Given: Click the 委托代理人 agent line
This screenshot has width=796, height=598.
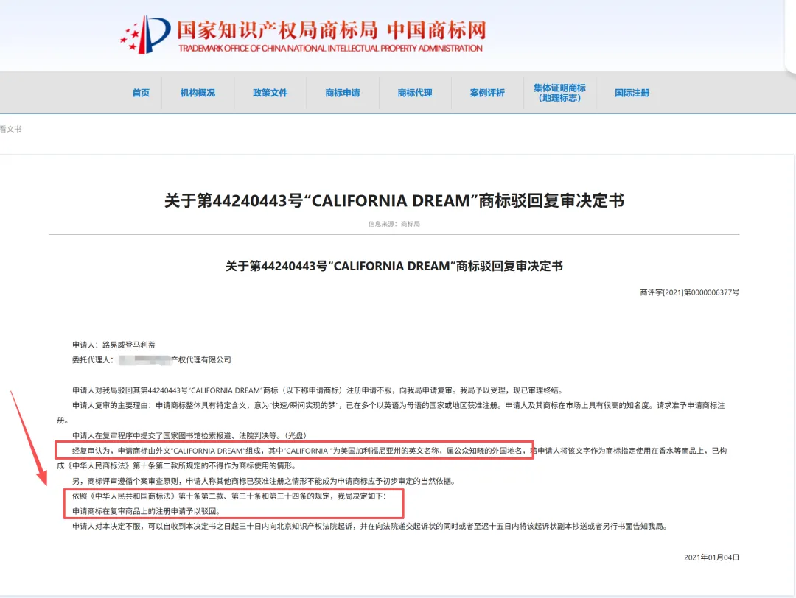Looking at the screenshot, I should [151, 359].
